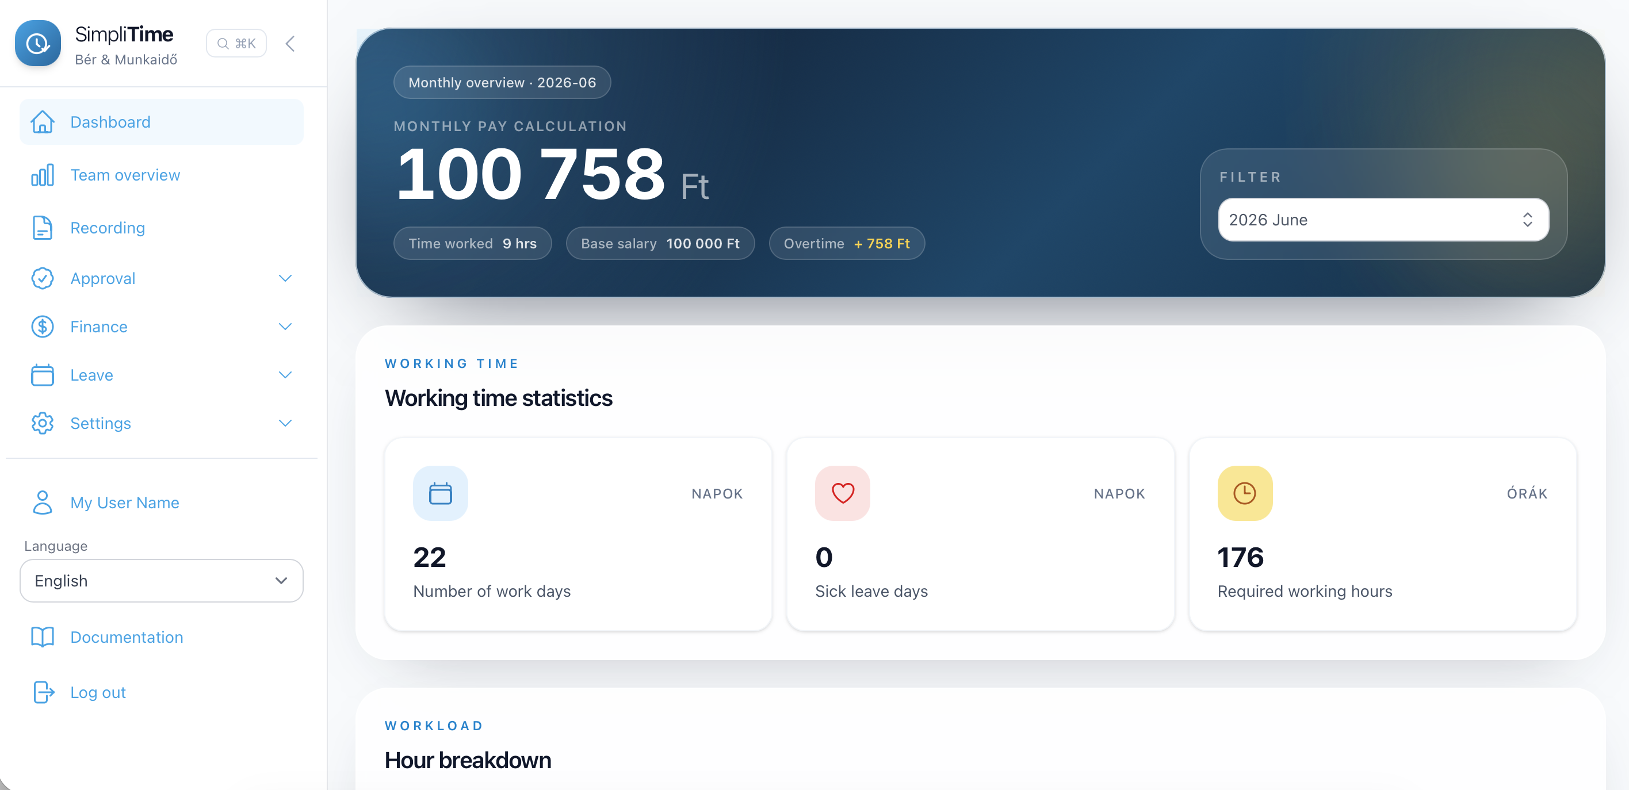
Task: Click the Recording document icon
Action: click(43, 228)
